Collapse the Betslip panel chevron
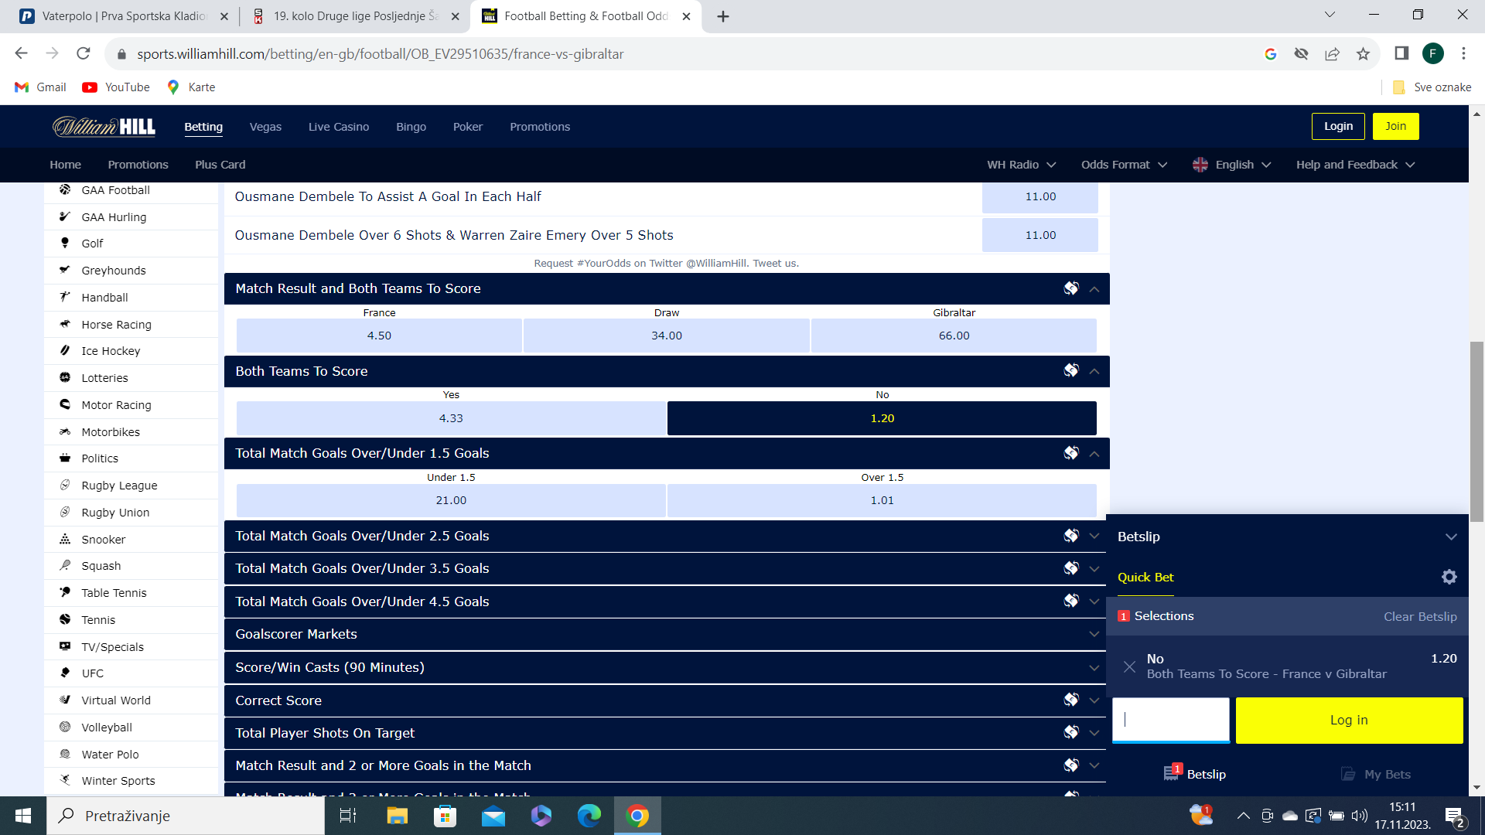 point(1451,537)
